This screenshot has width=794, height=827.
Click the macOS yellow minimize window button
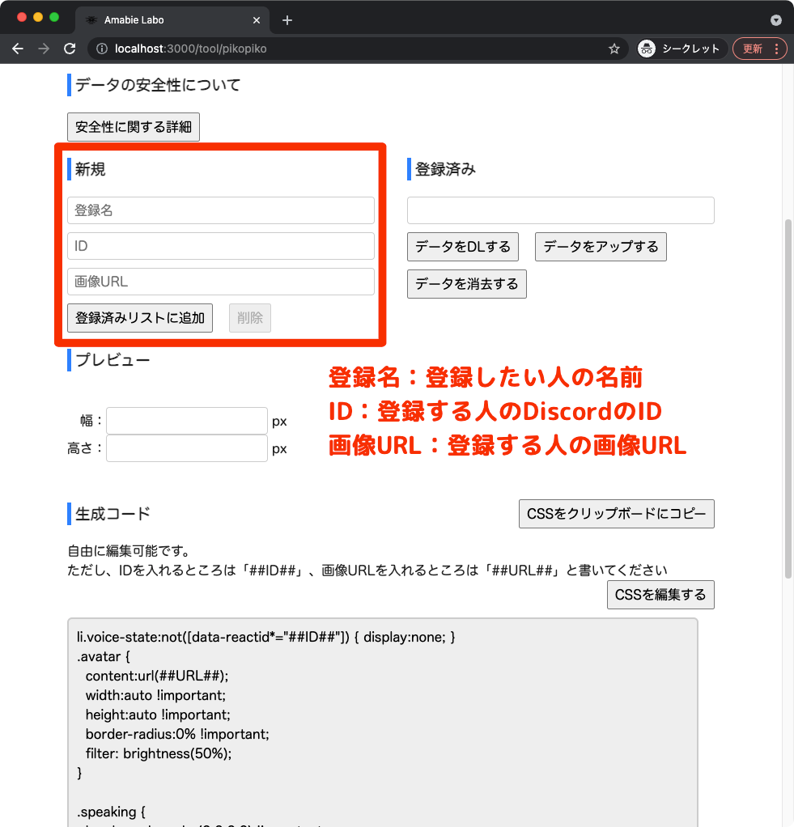(x=38, y=18)
